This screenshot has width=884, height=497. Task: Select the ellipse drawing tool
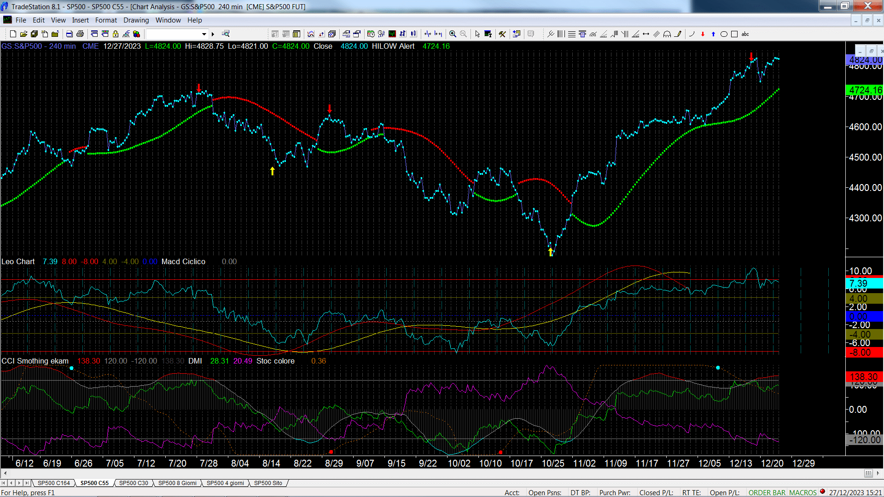pyautogui.click(x=724, y=34)
